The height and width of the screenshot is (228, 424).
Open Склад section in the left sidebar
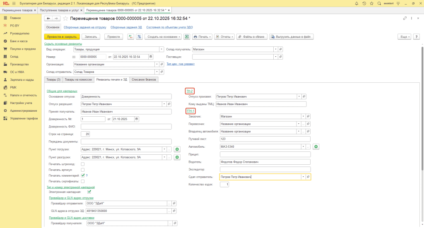click(x=14, y=57)
